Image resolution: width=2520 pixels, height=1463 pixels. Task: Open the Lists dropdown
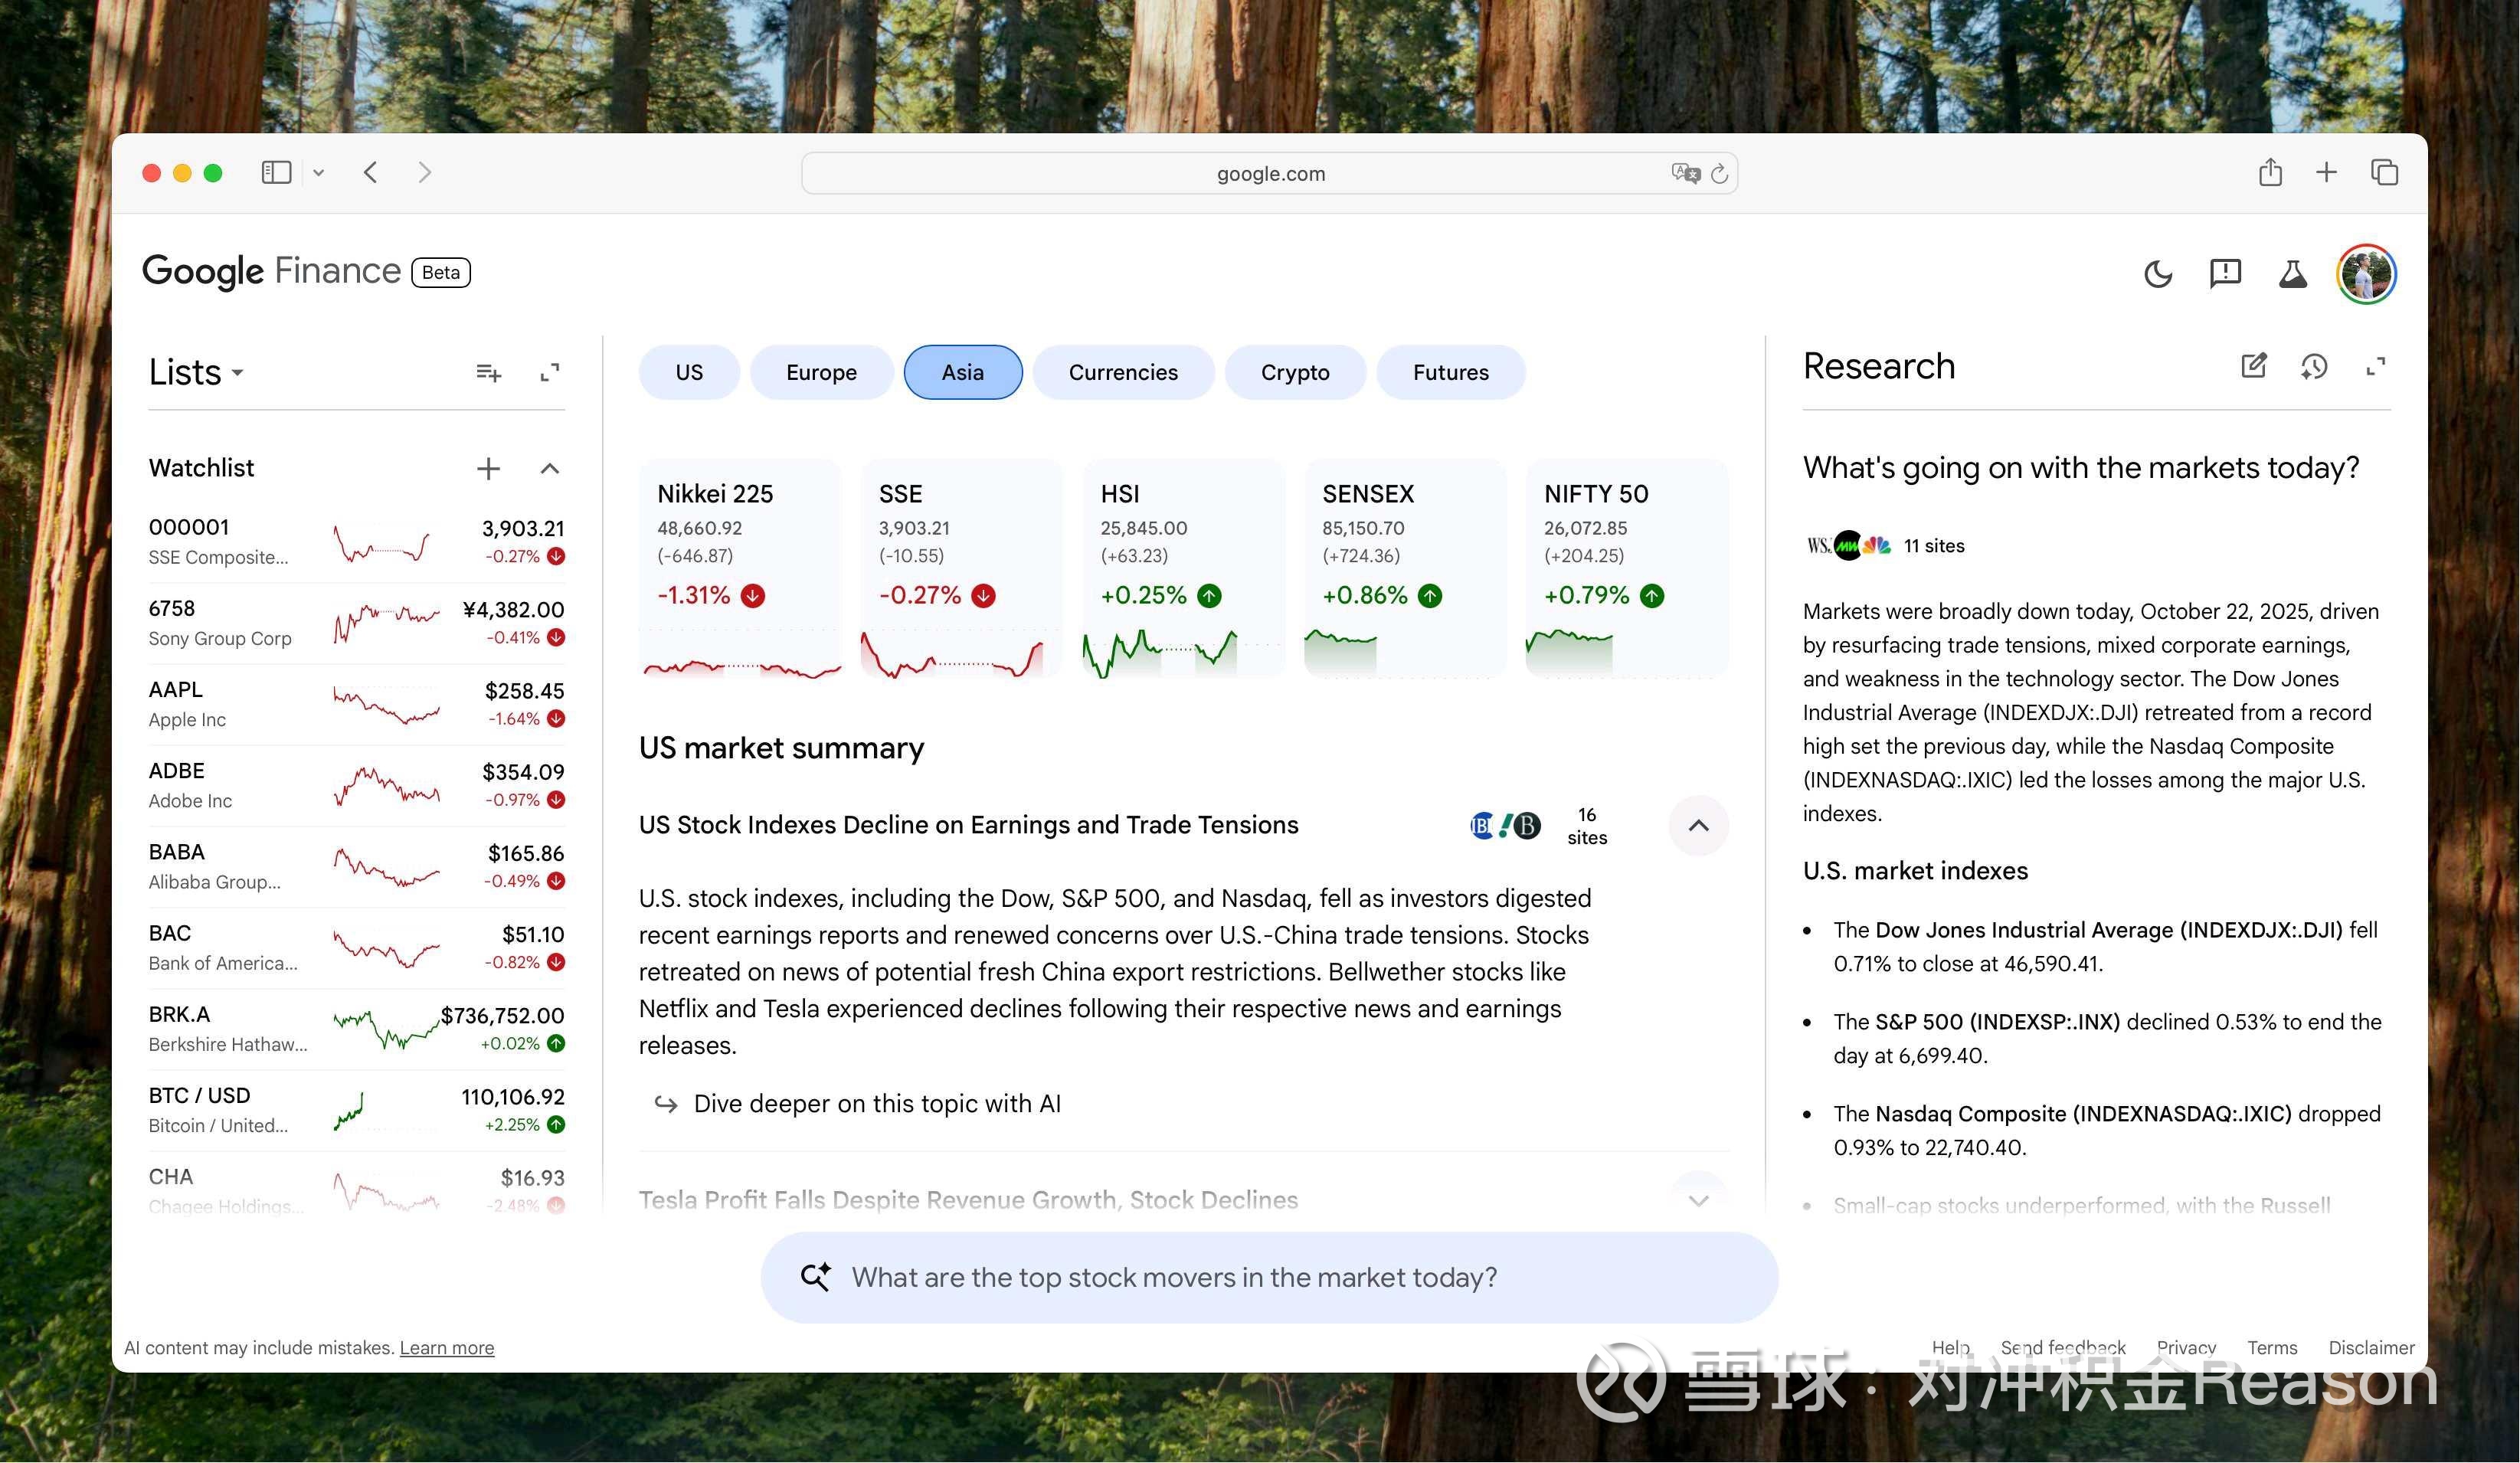pyautogui.click(x=237, y=373)
